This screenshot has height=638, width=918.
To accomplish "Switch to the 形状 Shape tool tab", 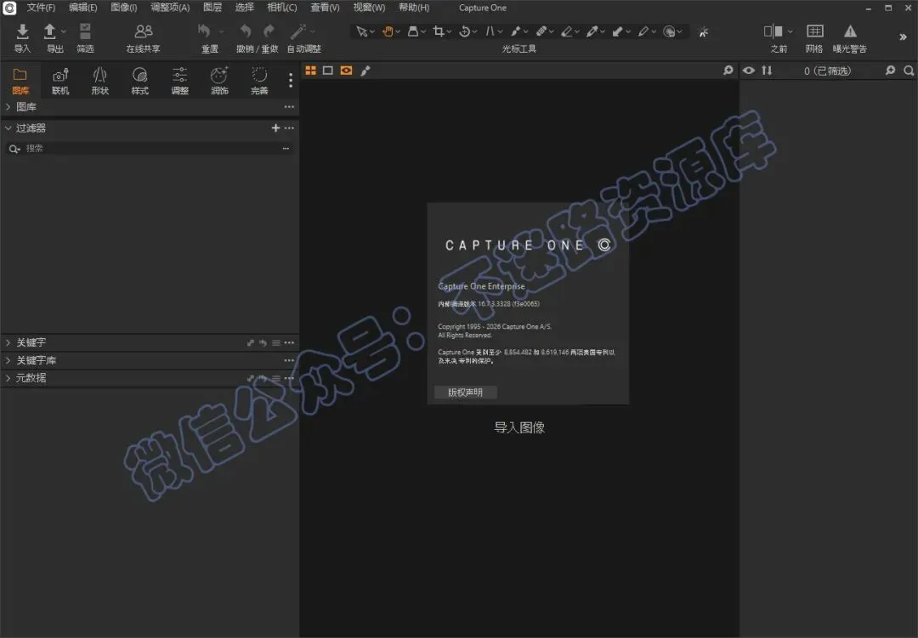I will click(100, 81).
